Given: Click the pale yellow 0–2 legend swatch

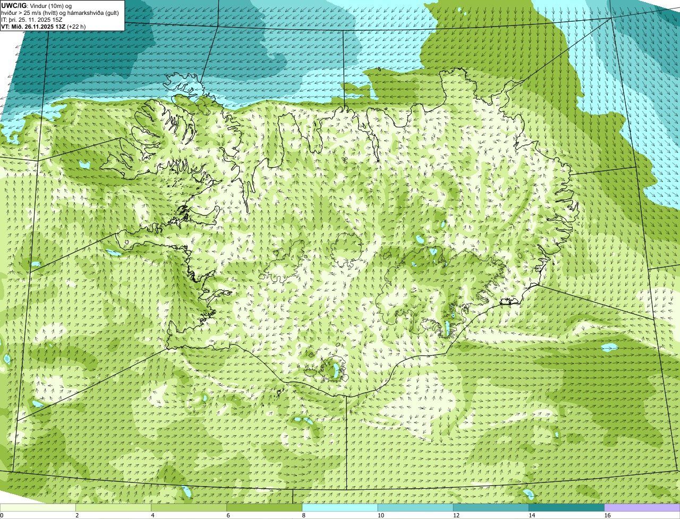Looking at the screenshot, I should click(38, 507).
